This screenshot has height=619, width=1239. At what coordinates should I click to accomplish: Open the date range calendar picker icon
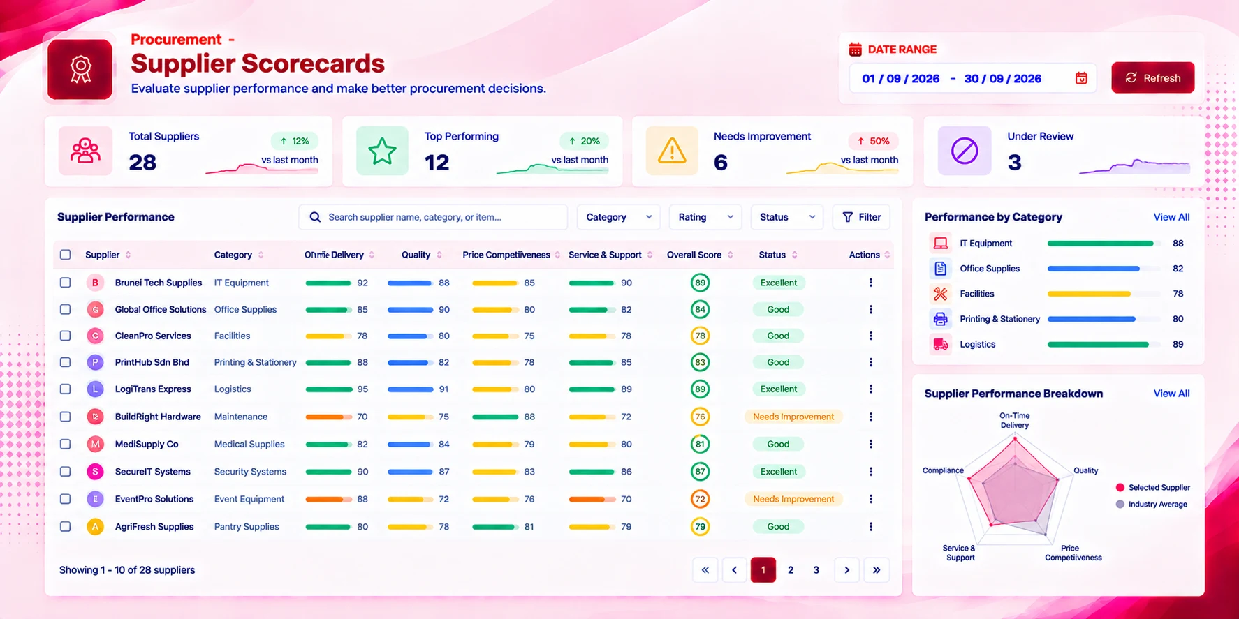(1081, 78)
